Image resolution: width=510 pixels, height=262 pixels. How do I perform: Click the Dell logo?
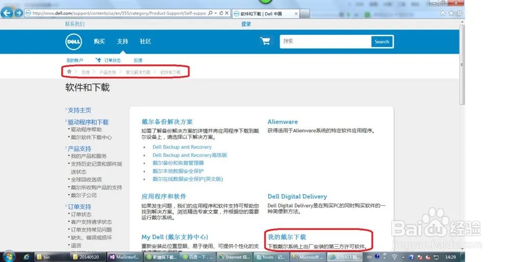(73, 42)
